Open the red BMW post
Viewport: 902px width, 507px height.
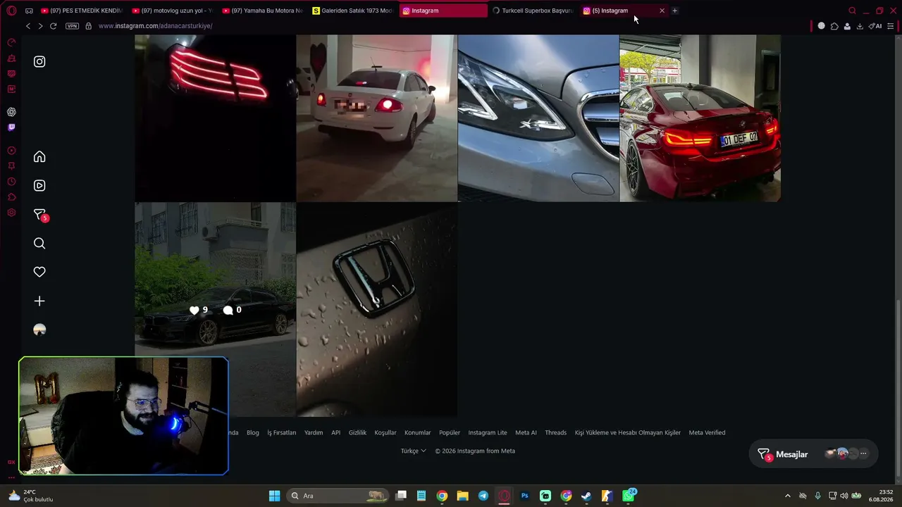(700, 118)
